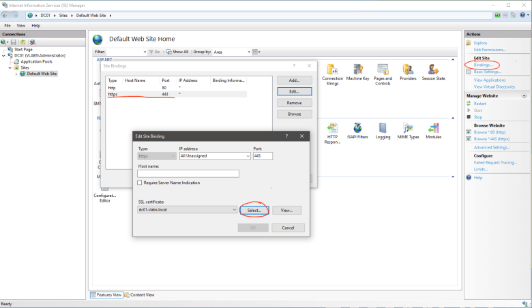
Task: Open the IP address dropdown
Action: [x=248, y=156]
